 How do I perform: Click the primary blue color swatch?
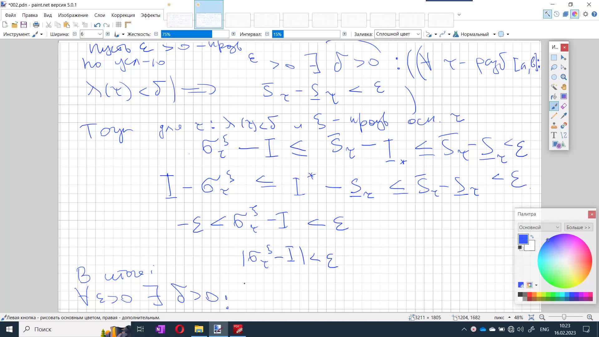click(523, 239)
